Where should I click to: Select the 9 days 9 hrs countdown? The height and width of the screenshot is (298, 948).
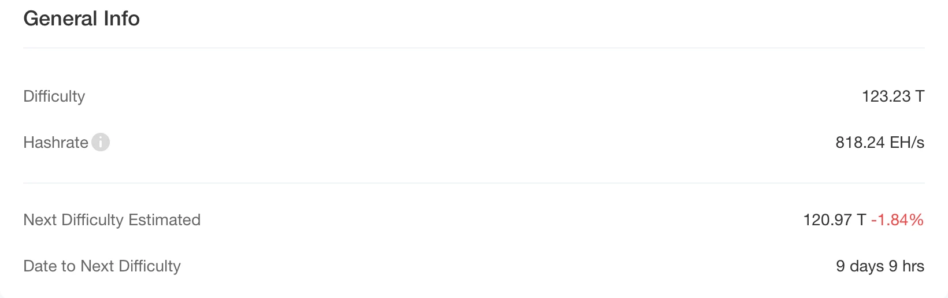point(880,266)
